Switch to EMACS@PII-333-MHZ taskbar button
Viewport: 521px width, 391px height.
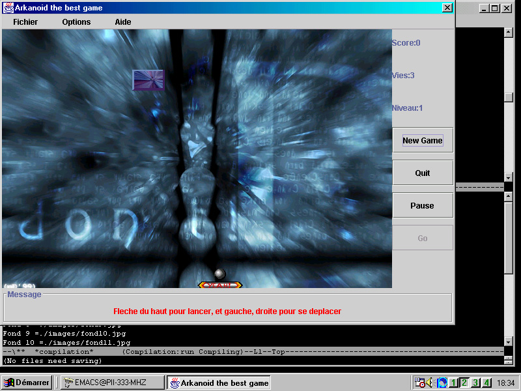111,383
